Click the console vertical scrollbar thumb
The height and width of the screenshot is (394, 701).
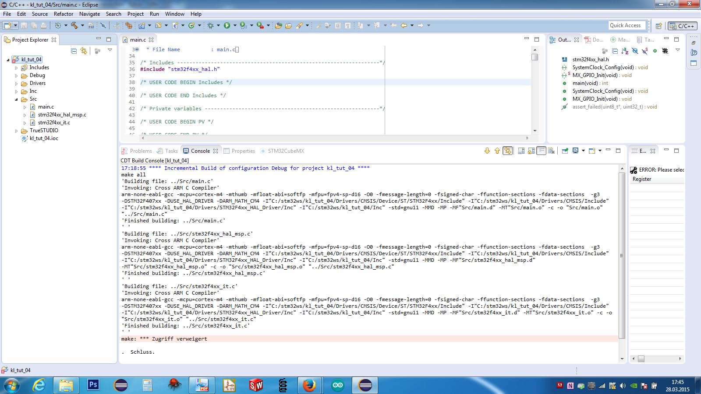(622, 256)
